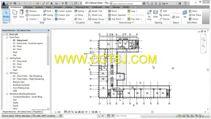Close the Project Browser panel
The width and height of the screenshot is (211, 119).
click(x=49, y=30)
